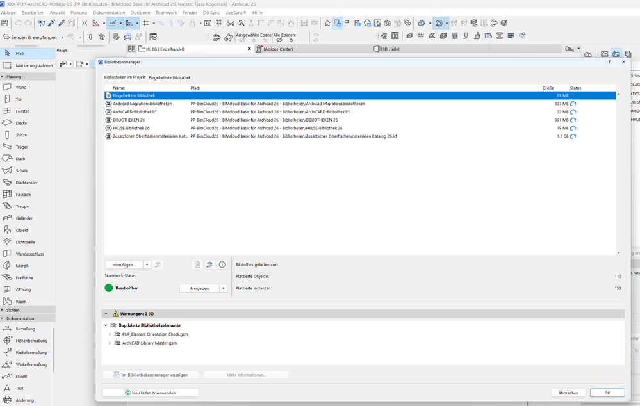Switch to Bibliotheken im Projekt tab

tap(124, 77)
